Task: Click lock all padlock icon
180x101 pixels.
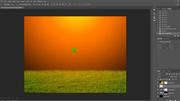Action: tap(169, 79)
